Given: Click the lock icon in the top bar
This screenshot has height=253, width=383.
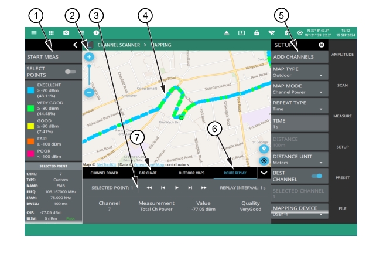Looking at the screenshot, I should pos(257,33).
